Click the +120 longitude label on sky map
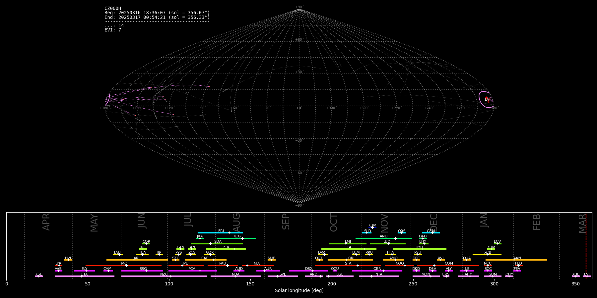 (168, 108)
